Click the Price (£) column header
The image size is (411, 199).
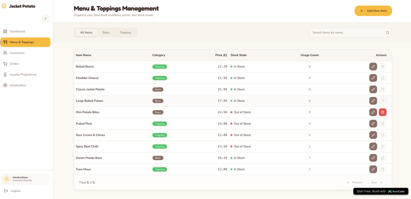(221, 55)
